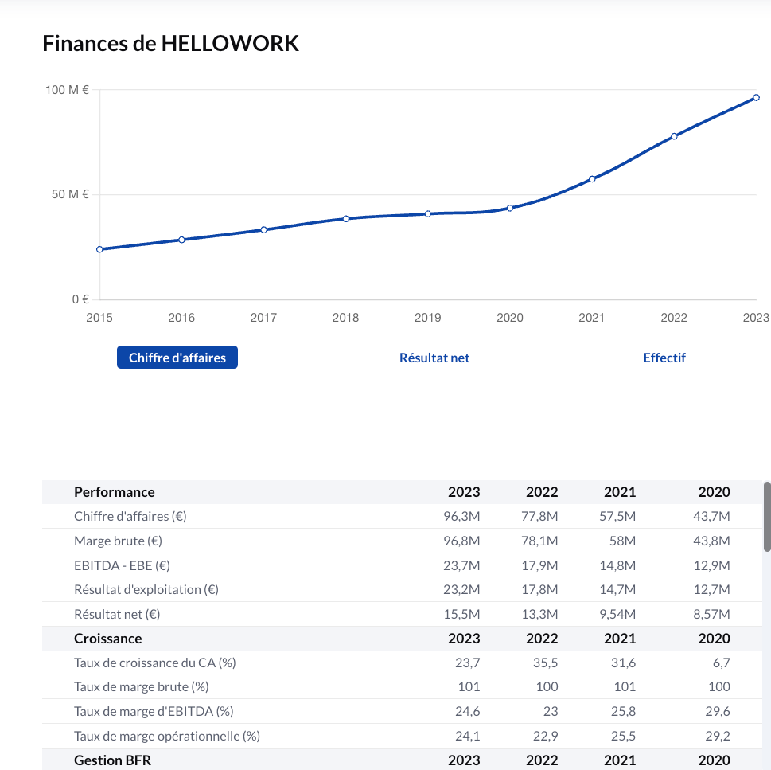Click the 100 M € axis label
The image size is (771, 770).
(67, 89)
